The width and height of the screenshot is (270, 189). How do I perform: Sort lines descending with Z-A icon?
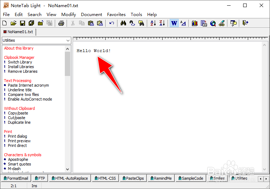point(162,23)
